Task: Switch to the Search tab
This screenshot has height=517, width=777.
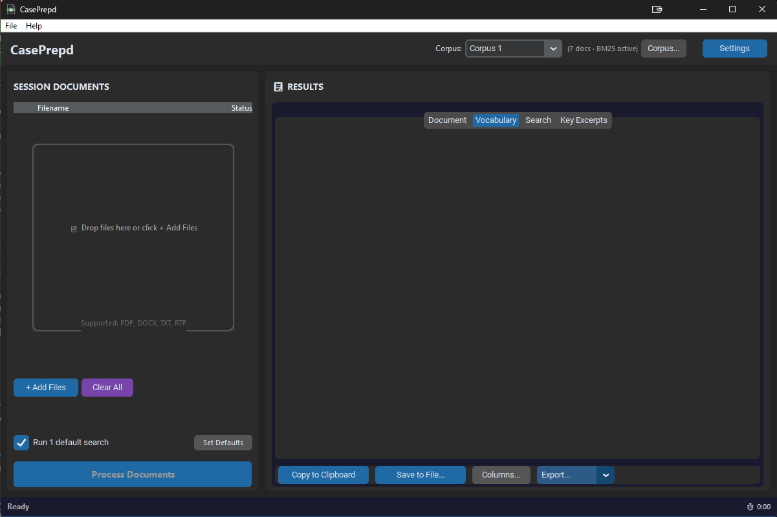Action: (538, 120)
